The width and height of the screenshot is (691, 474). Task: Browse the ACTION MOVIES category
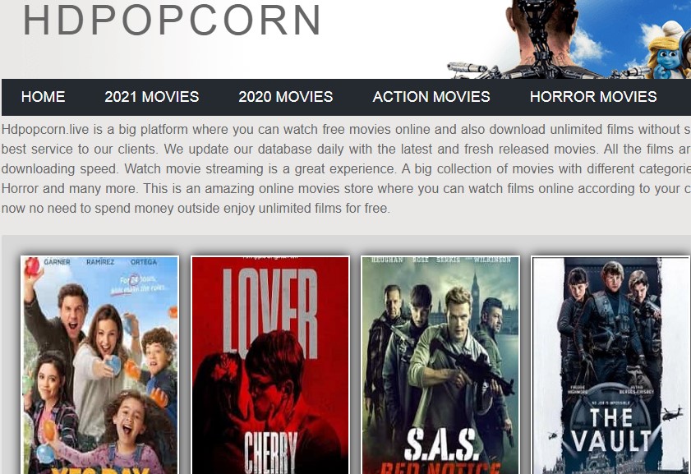click(x=431, y=96)
